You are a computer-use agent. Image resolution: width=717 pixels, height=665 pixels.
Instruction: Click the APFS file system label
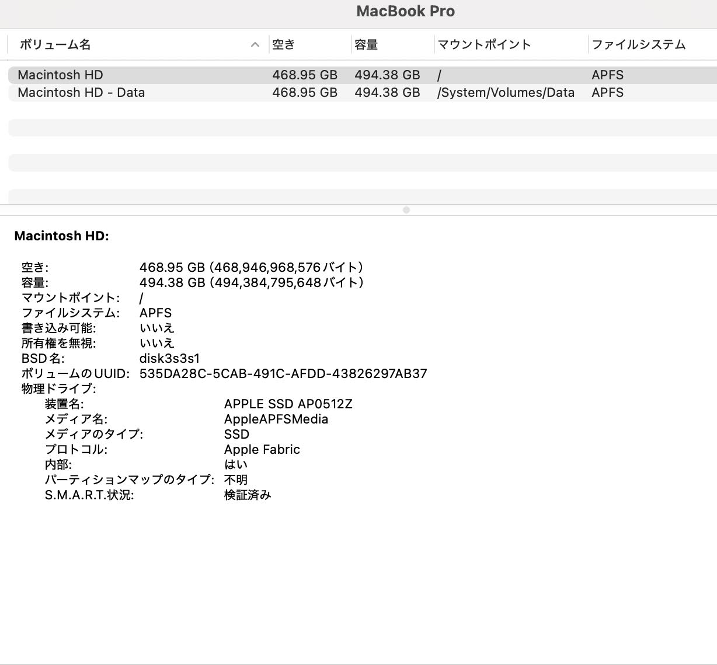click(155, 313)
